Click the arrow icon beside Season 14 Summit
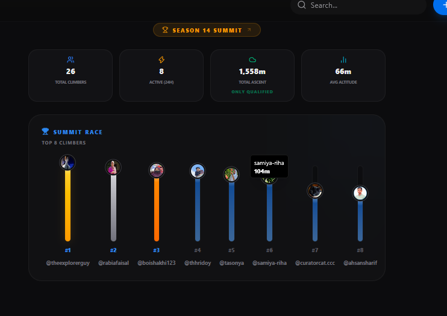The image size is (447, 316). coord(249,30)
